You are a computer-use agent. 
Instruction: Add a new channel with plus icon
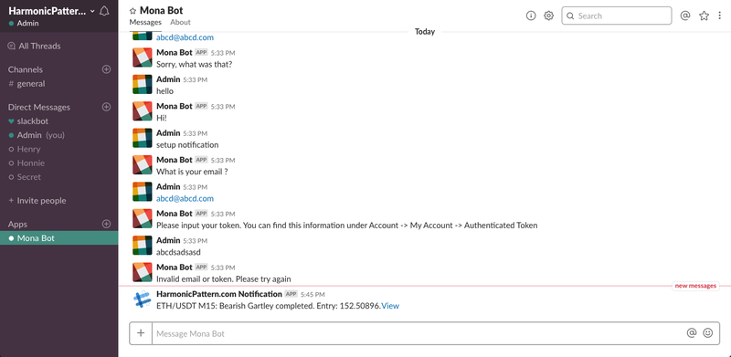click(x=106, y=69)
